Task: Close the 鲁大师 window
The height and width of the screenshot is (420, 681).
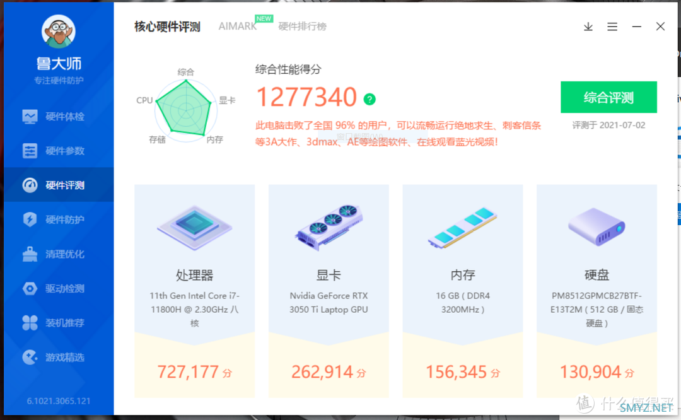Action: point(660,26)
